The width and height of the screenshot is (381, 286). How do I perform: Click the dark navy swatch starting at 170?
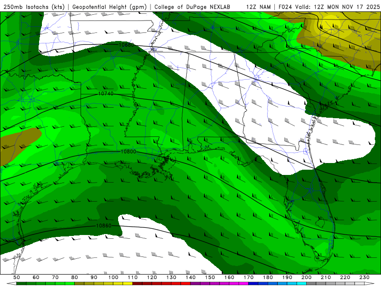click(x=253, y=284)
